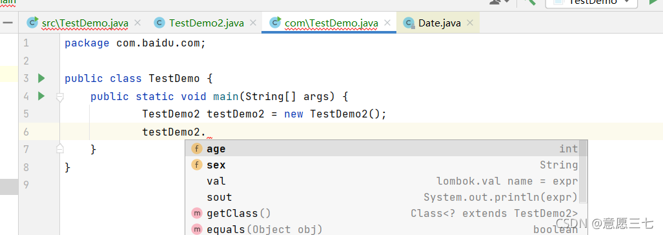The image size is (663, 235).
Task: Click the run gutter icon beside class TestDemo
Action: tap(41, 78)
